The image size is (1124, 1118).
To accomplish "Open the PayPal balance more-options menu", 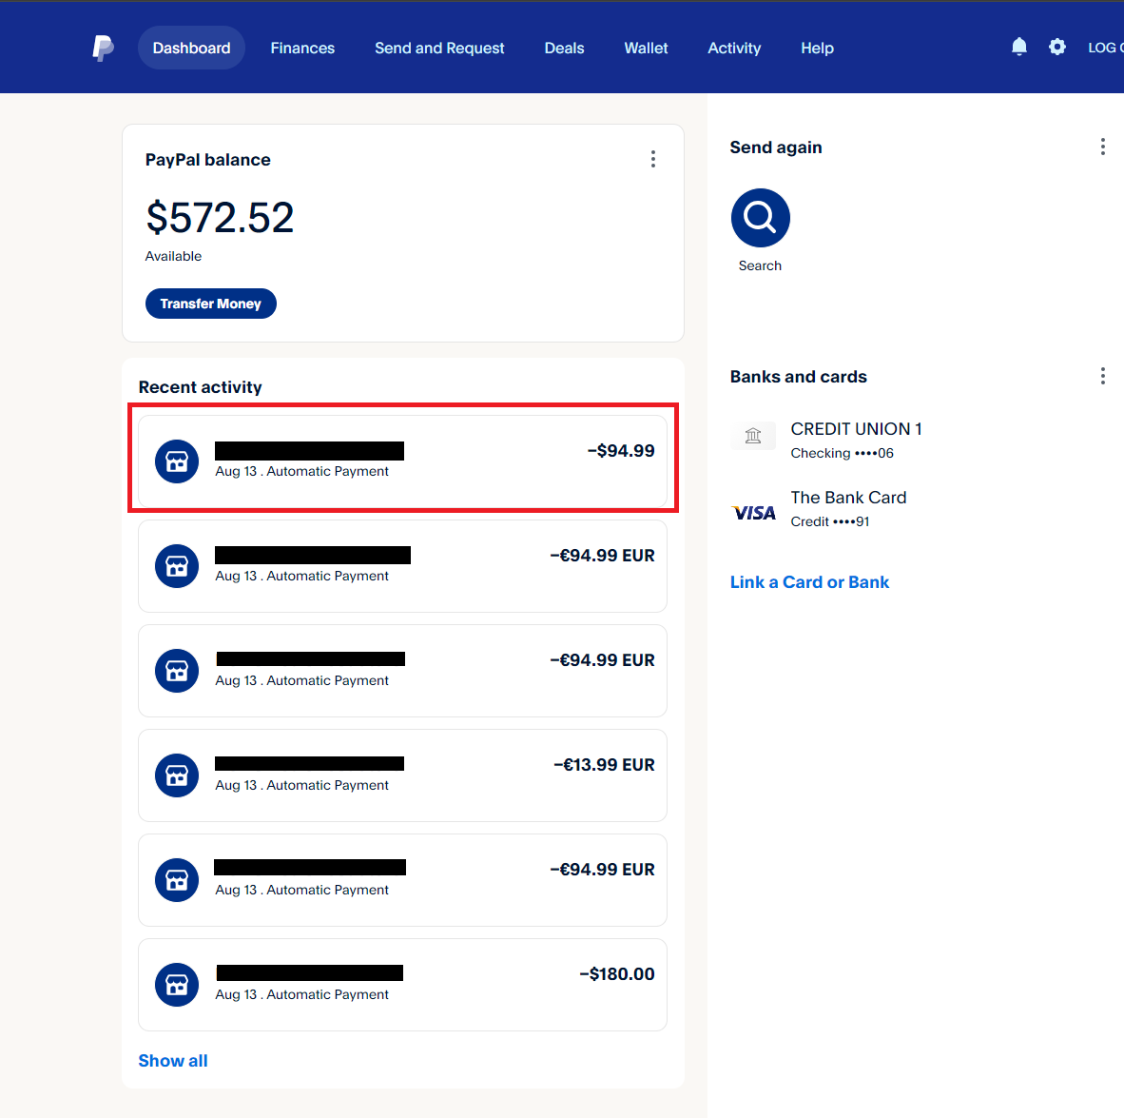I will [x=653, y=159].
